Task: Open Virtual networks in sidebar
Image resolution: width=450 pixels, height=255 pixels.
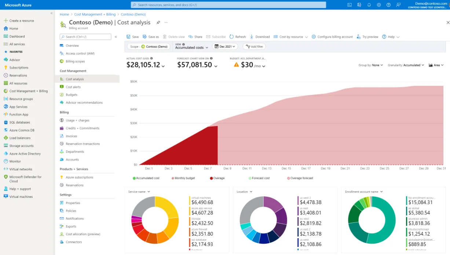Action: (x=21, y=169)
